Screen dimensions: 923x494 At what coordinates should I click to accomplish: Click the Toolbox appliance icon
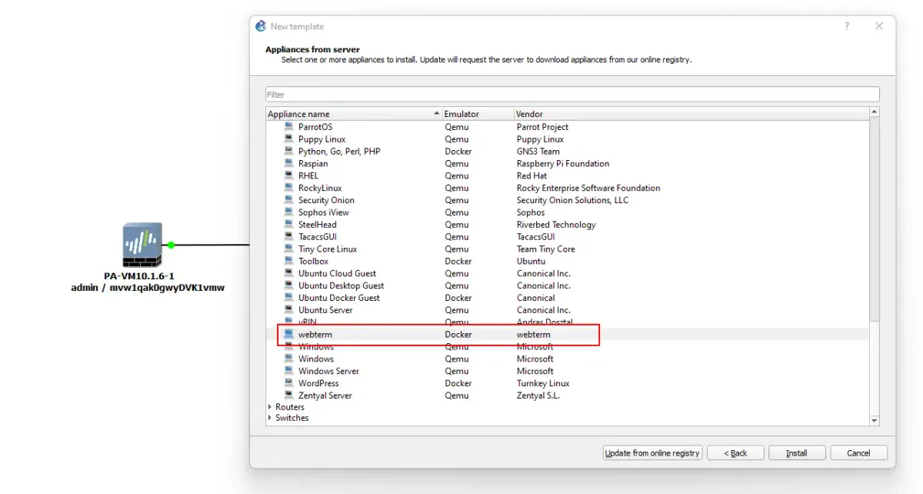[288, 262]
